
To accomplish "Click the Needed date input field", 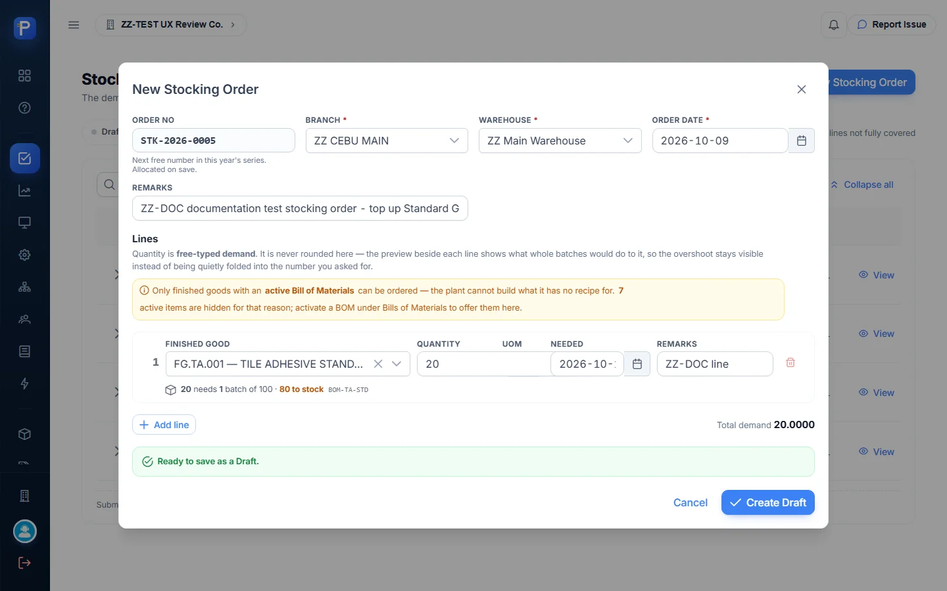I will [x=587, y=364].
